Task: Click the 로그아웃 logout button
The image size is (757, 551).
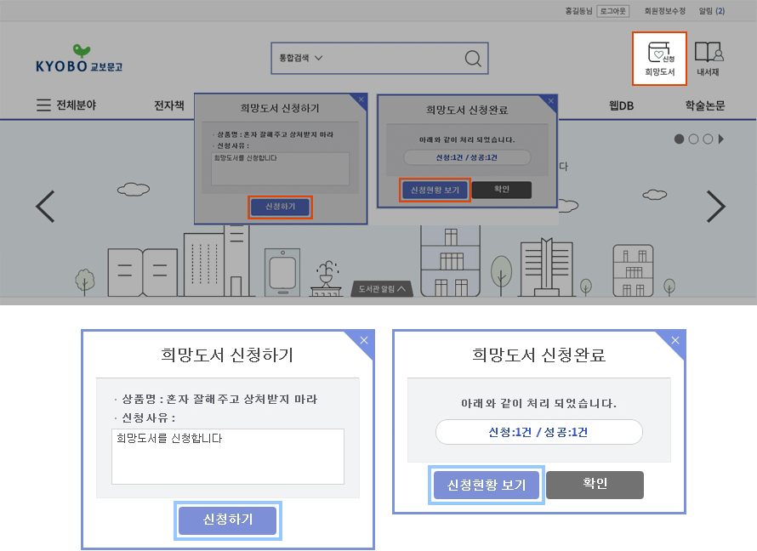Action: click(x=612, y=11)
